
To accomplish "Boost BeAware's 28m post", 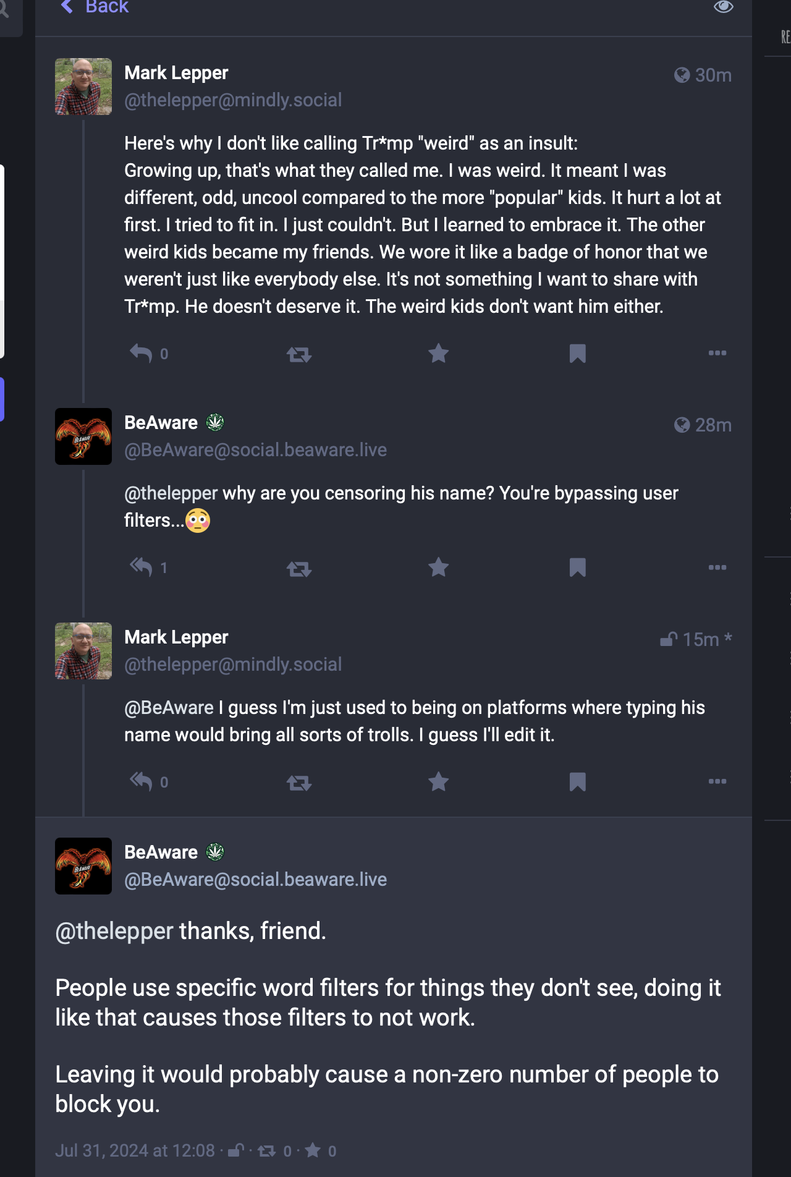I will [x=299, y=568].
